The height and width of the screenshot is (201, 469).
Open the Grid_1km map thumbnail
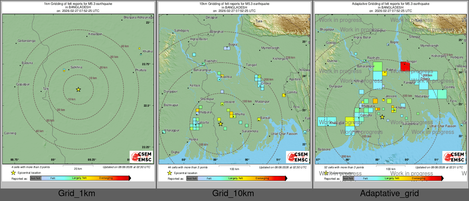coord(78,91)
